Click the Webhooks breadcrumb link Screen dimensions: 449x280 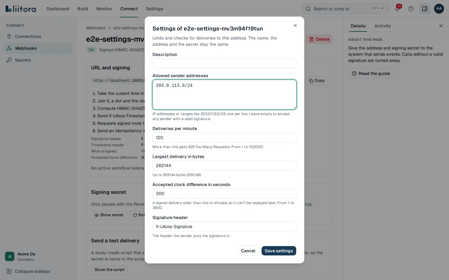click(x=96, y=28)
